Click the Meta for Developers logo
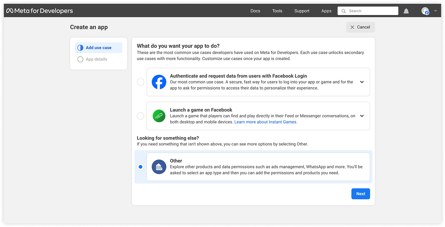 coord(40,11)
